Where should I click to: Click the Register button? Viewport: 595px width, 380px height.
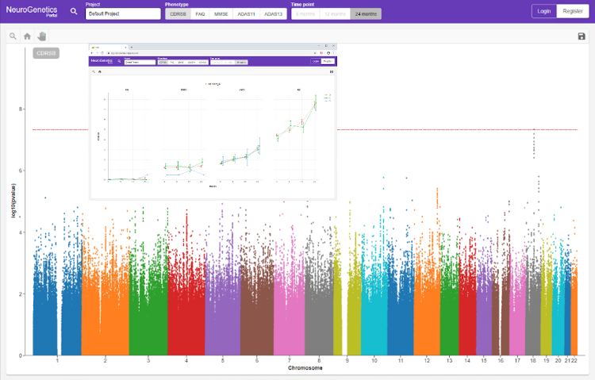[x=571, y=11]
